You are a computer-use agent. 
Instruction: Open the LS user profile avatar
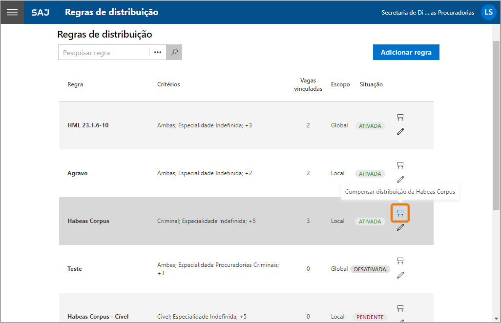[488, 12]
